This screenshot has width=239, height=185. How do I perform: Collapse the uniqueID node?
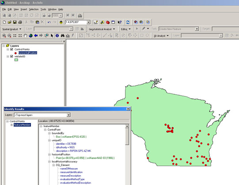point(49,140)
